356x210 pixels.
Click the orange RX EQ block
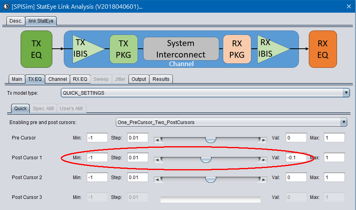323,49
